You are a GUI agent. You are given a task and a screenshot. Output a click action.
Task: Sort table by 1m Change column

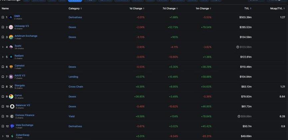[x=203, y=9]
